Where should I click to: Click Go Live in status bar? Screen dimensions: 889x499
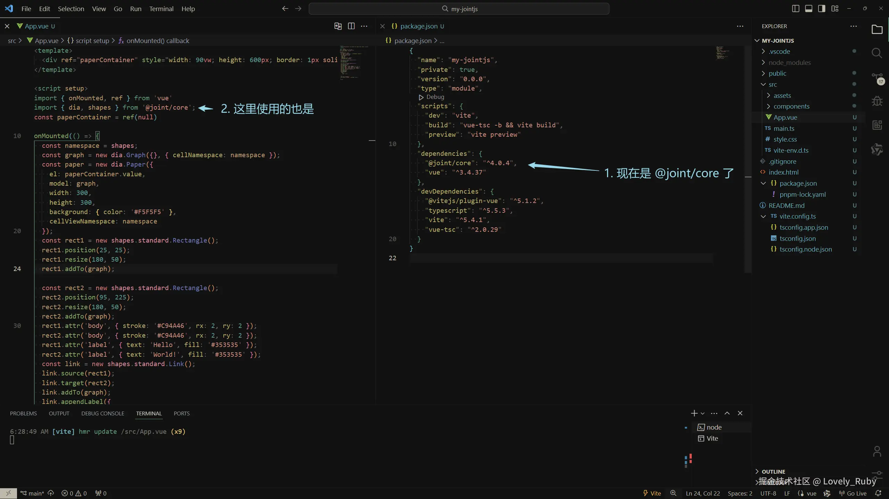853,493
